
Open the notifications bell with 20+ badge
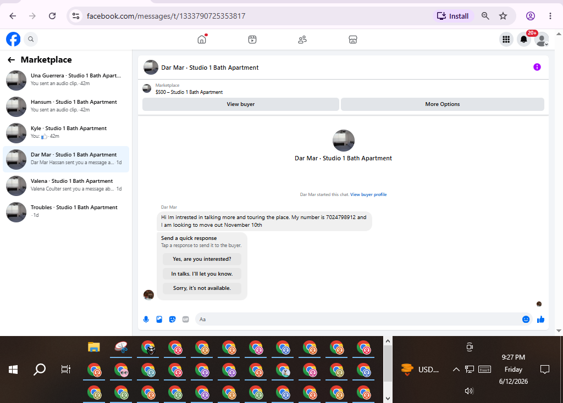524,40
